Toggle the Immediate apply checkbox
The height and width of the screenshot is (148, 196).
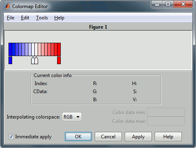(11, 137)
